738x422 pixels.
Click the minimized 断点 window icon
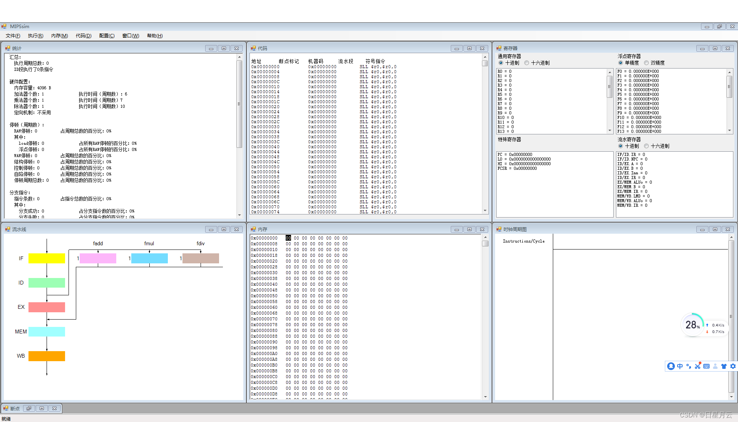tap(6, 409)
